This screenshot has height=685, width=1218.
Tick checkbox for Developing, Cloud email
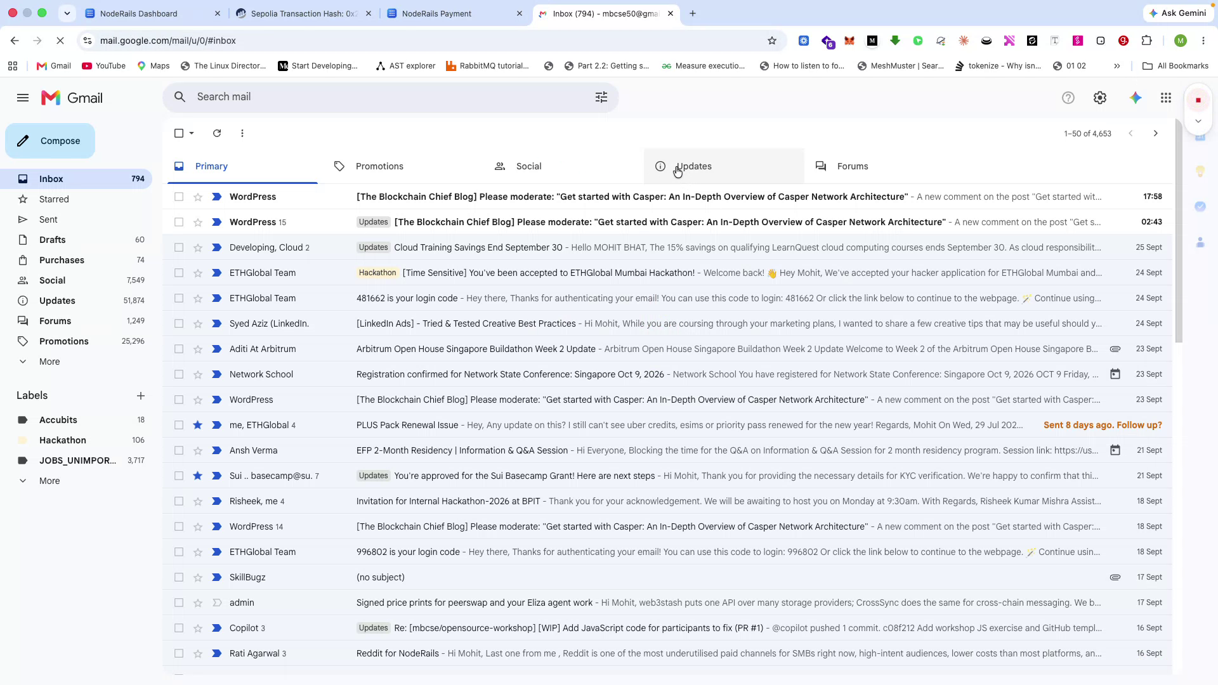179,247
